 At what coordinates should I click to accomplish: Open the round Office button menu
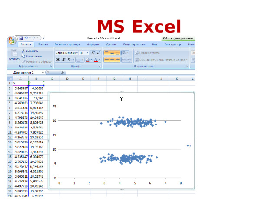tap(12, 40)
